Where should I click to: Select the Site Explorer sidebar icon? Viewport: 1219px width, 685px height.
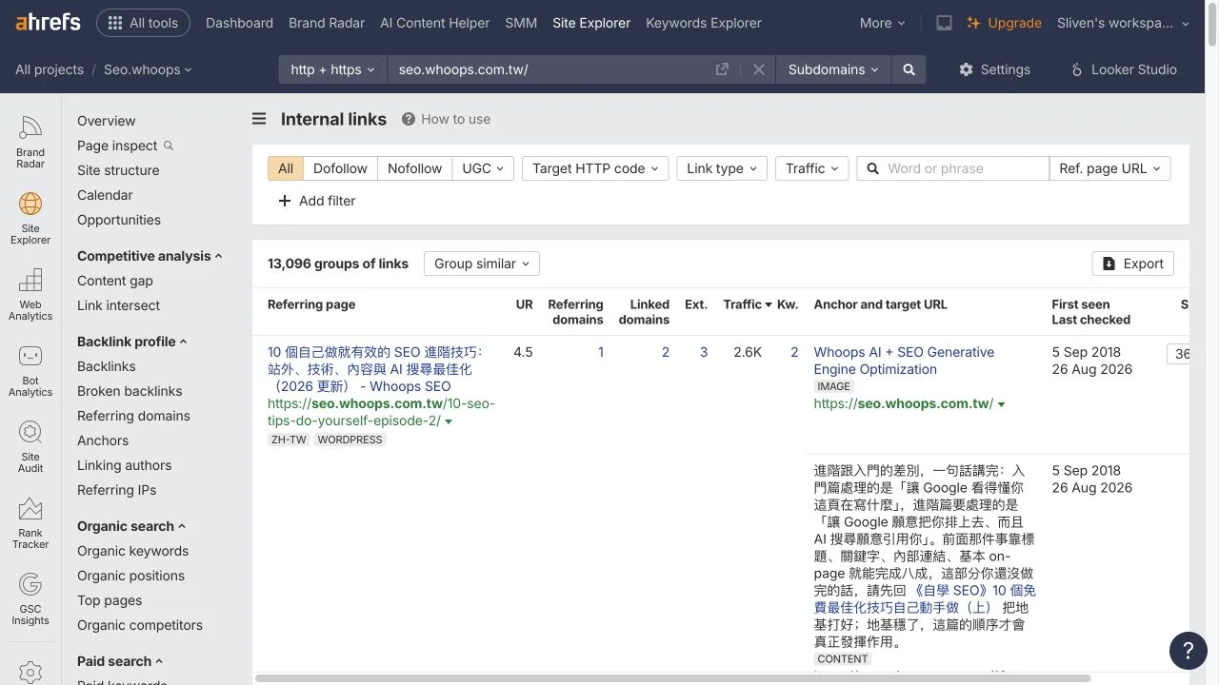click(x=30, y=218)
